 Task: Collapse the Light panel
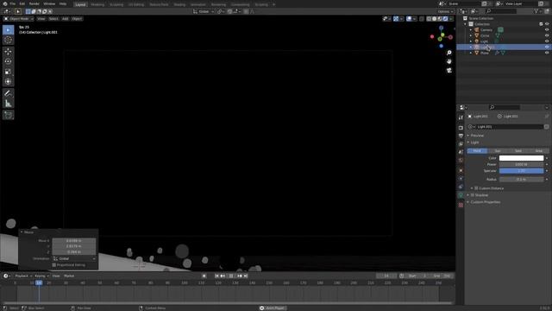tap(474, 143)
